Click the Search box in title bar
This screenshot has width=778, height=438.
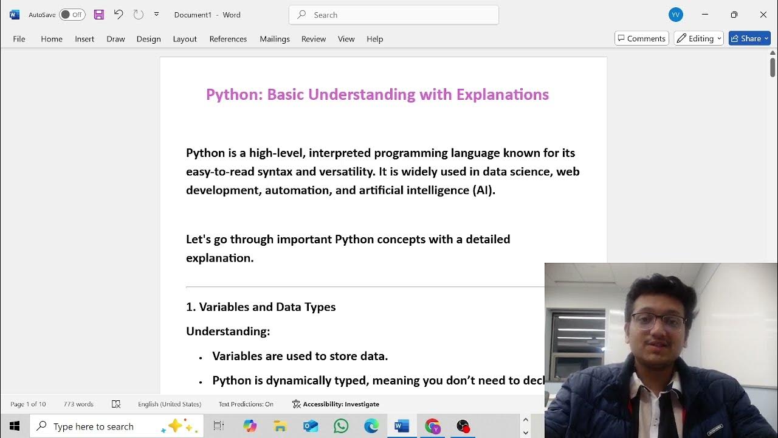click(x=394, y=15)
